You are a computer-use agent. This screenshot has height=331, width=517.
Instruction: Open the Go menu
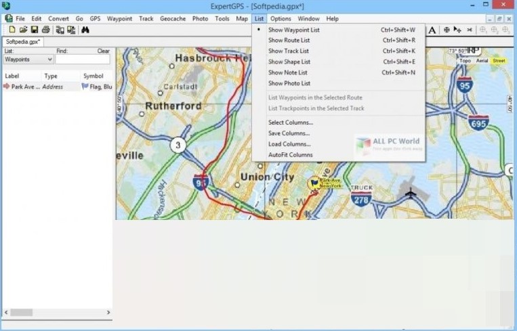click(79, 19)
